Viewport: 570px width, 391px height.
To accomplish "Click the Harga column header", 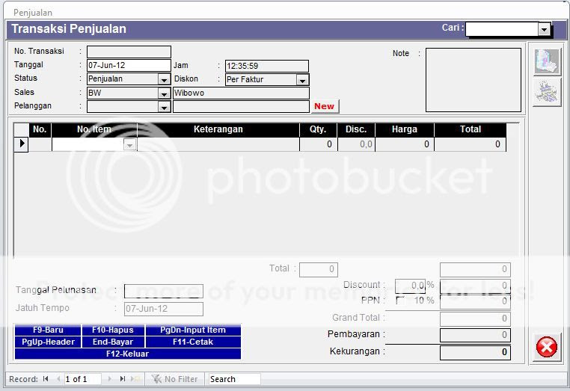I will (405, 130).
